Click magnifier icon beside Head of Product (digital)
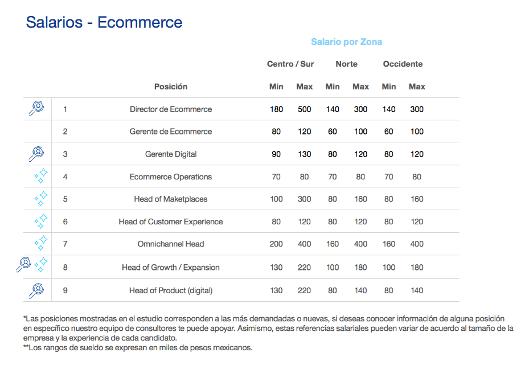 [x=36, y=290]
